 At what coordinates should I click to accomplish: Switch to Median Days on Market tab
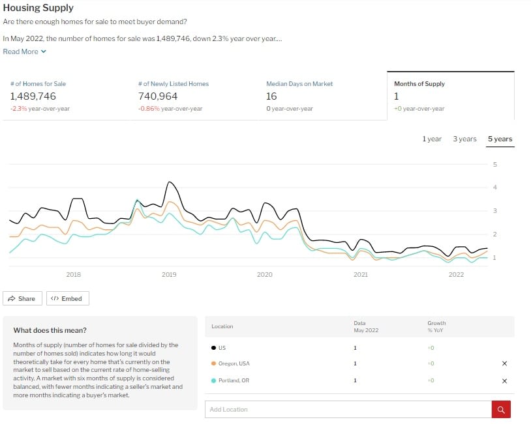299,95
